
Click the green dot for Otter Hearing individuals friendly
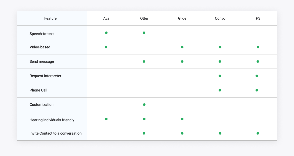coord(144,119)
